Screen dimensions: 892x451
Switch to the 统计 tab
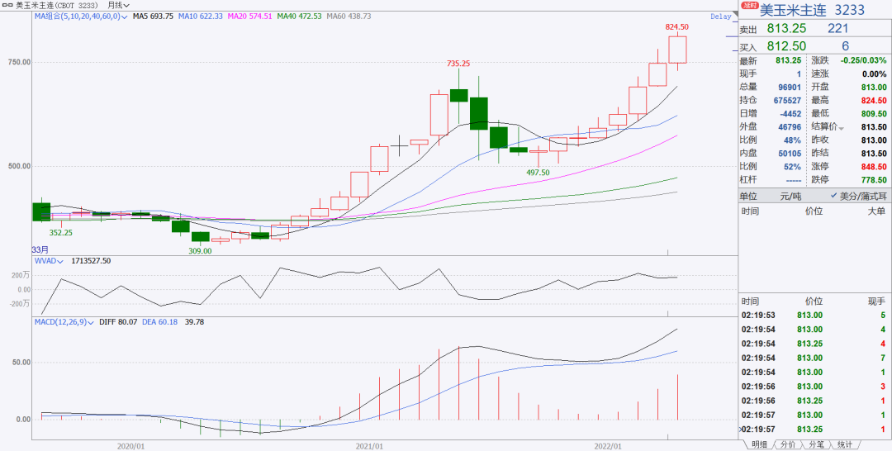(x=846, y=444)
